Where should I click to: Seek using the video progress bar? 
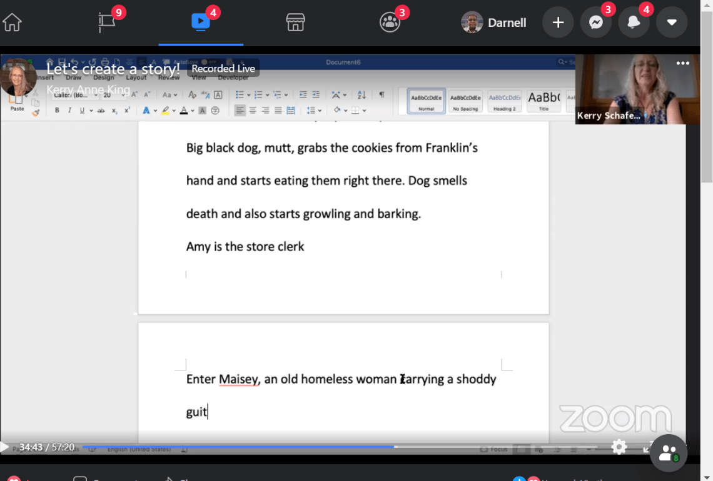pyautogui.click(x=250, y=447)
